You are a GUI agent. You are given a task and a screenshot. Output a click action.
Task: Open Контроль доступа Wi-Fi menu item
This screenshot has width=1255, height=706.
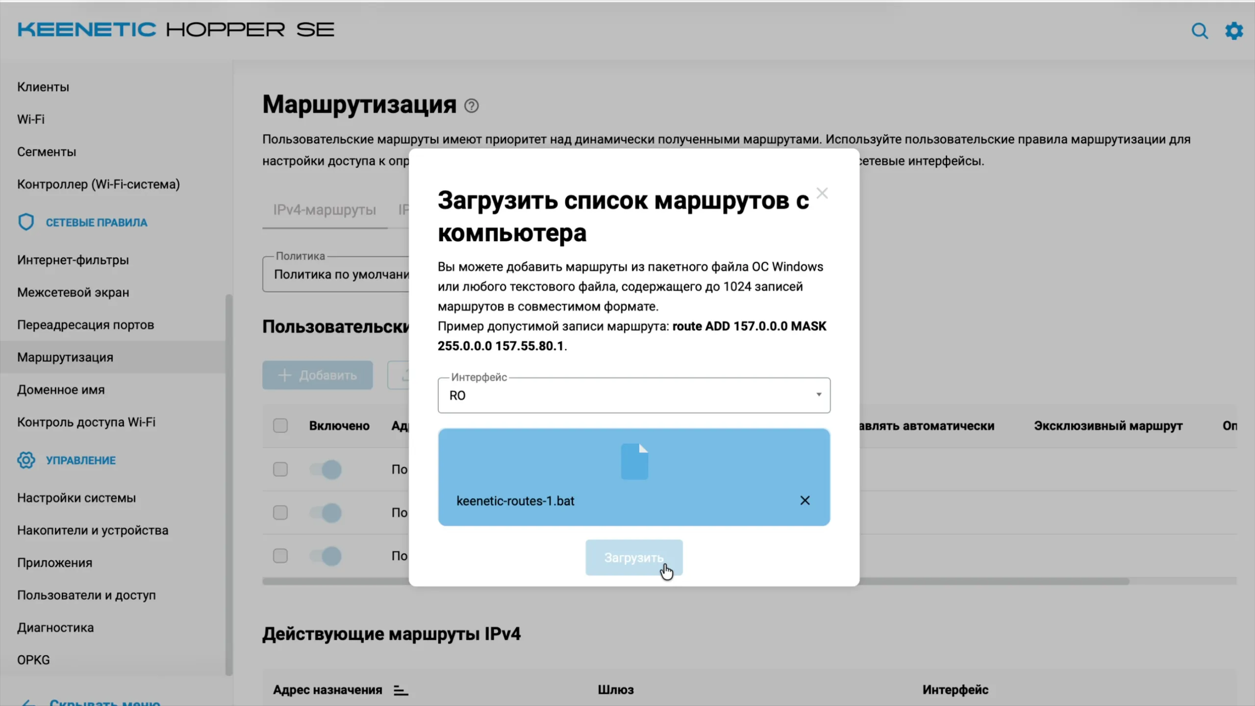(x=86, y=422)
